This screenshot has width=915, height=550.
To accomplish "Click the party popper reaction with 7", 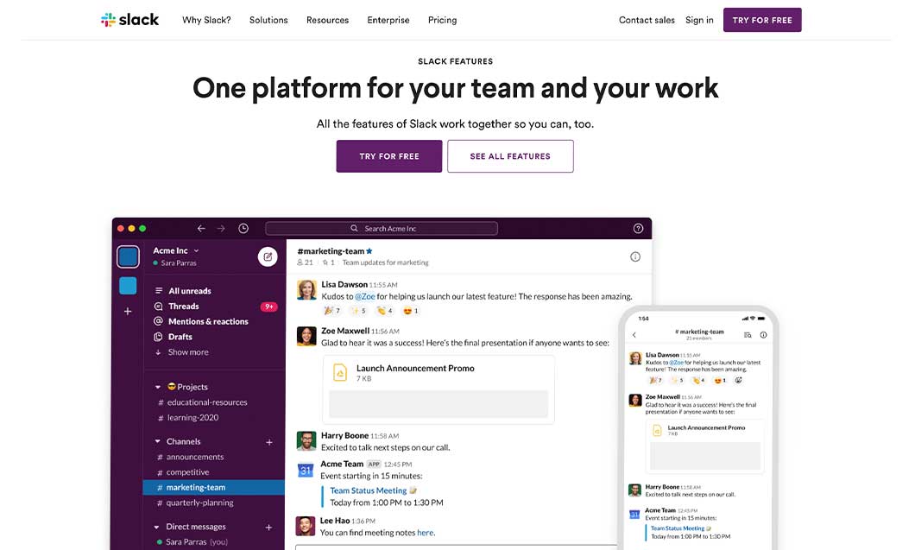I will [x=332, y=311].
